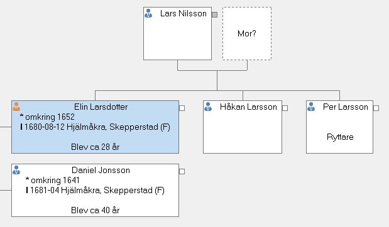Viewport: 389px width, 227px height.
Task: Click Elin's birth line omkring 1652
Action: pos(47,117)
